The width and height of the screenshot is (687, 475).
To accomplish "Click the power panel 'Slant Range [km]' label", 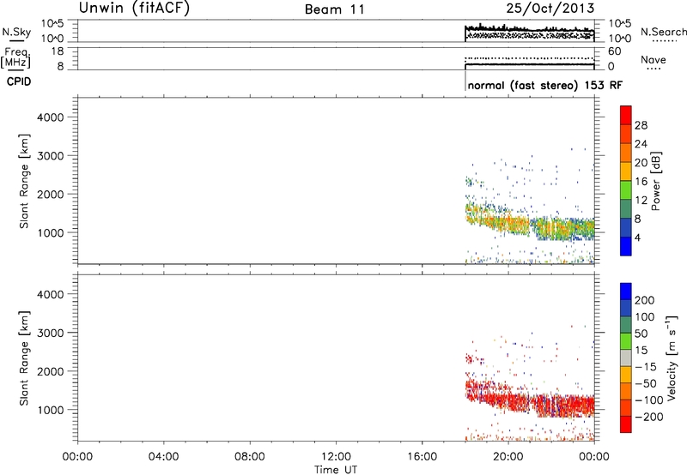I will point(24,181).
